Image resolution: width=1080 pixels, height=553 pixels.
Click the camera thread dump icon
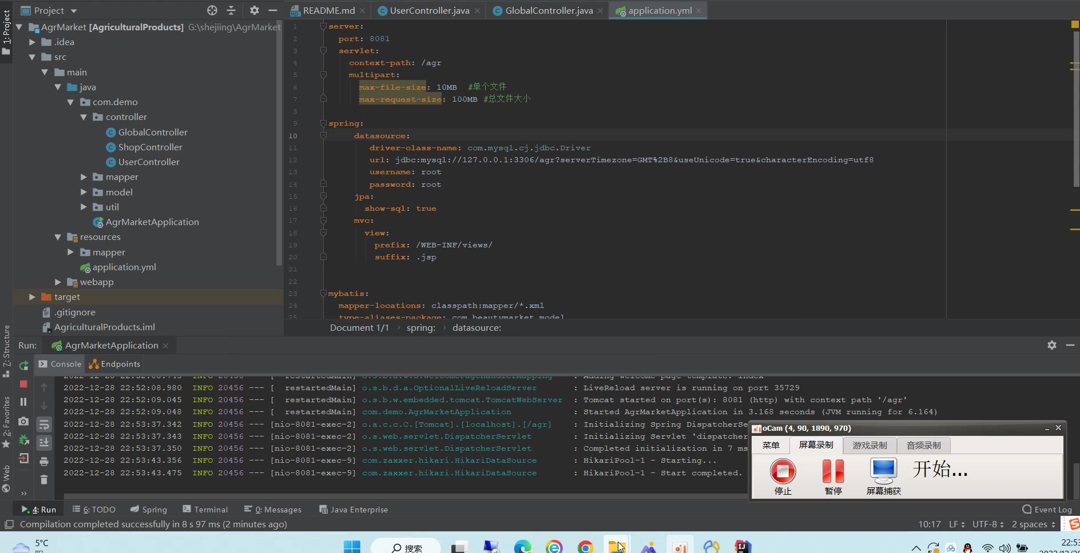point(23,421)
